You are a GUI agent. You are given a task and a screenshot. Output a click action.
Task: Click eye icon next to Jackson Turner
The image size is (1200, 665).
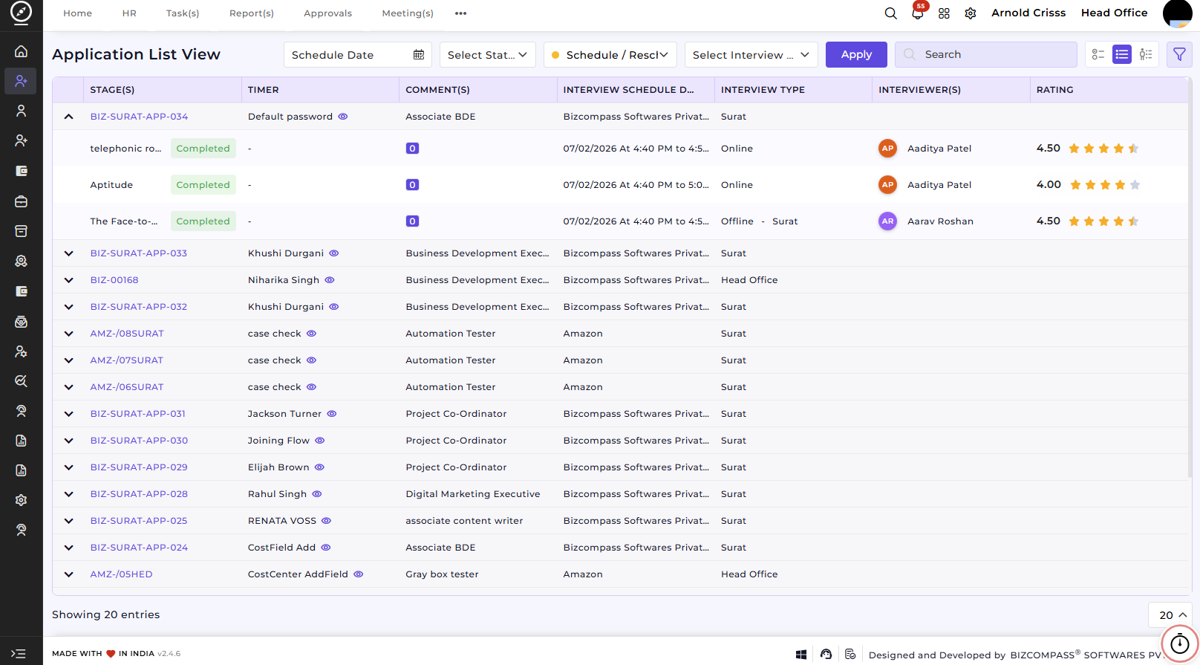[x=332, y=414]
